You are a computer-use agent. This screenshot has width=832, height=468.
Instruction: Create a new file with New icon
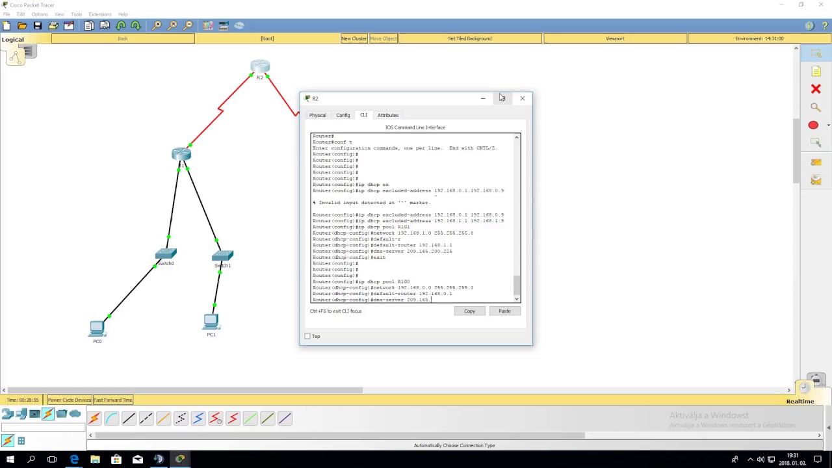[x=6, y=25]
